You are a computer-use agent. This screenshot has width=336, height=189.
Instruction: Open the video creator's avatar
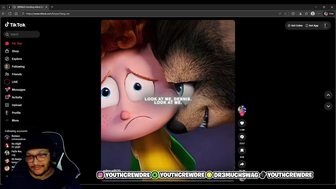coord(242,109)
